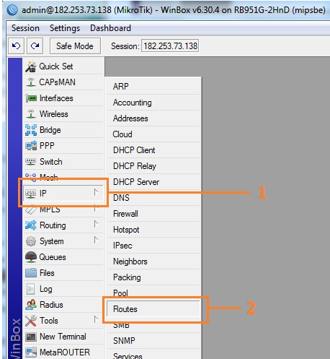Open Pool from IP submenu

153,293
